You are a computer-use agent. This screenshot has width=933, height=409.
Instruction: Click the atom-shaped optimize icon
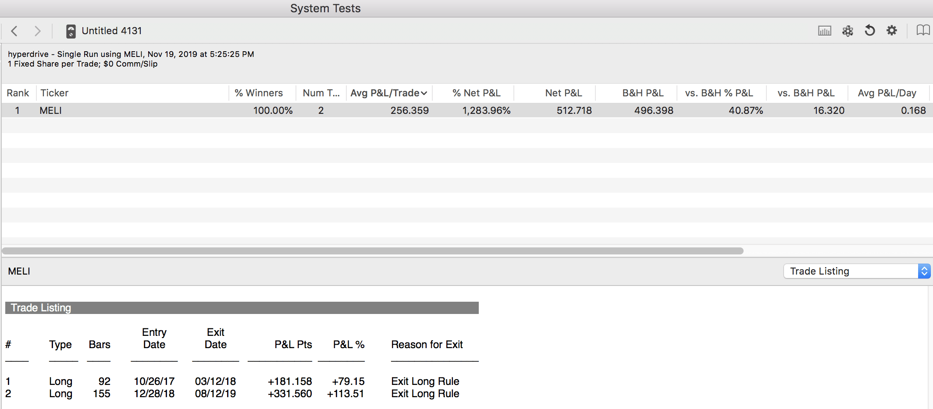click(x=848, y=31)
